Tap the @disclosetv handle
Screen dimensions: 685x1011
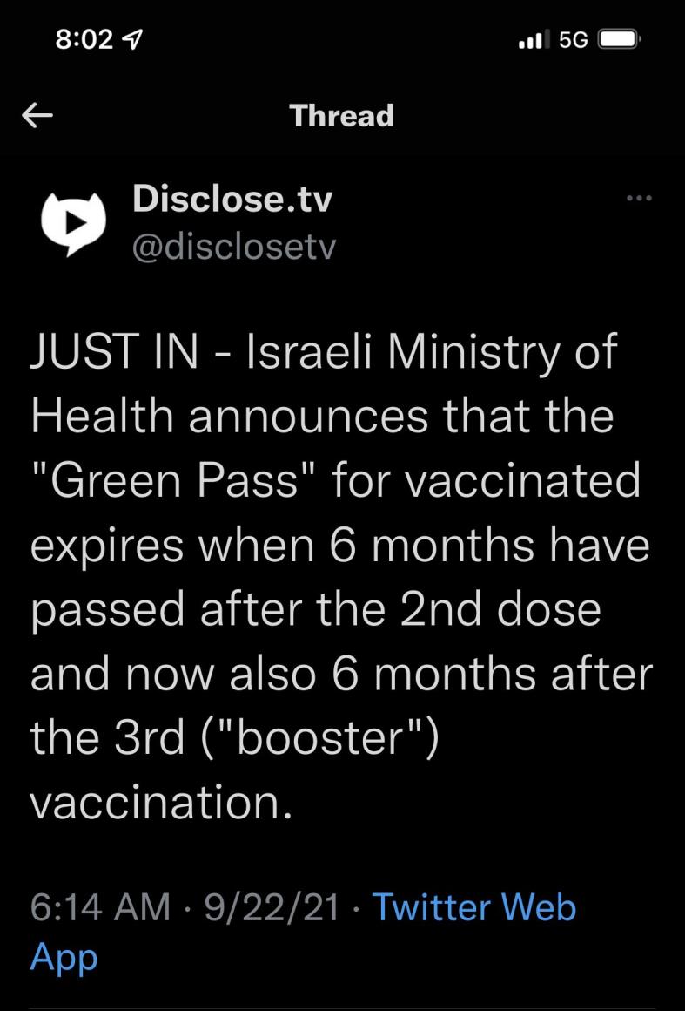click(x=233, y=248)
